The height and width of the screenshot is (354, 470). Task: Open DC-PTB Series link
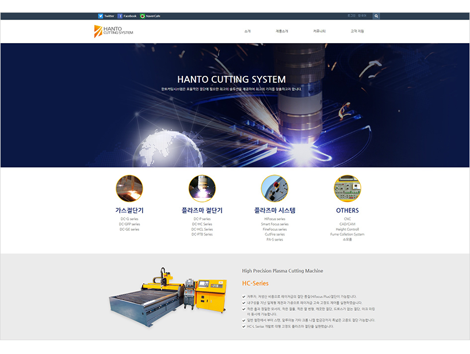pyautogui.click(x=202, y=234)
